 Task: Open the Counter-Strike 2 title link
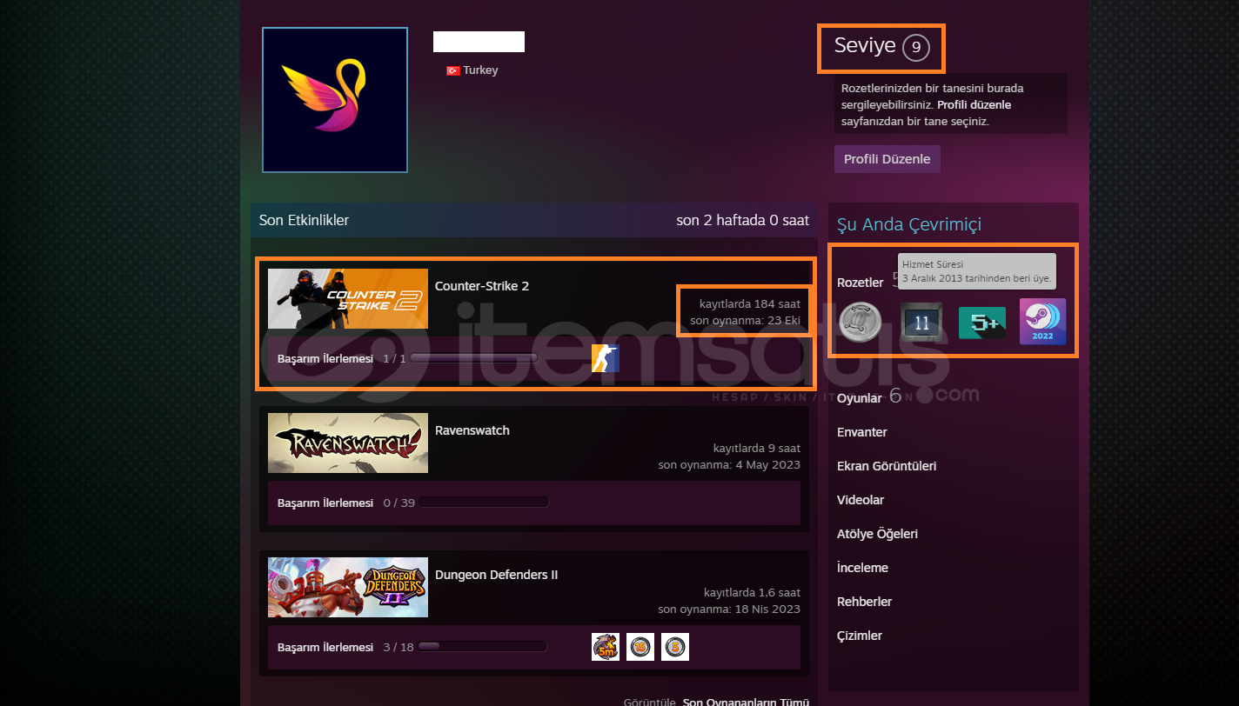482,286
